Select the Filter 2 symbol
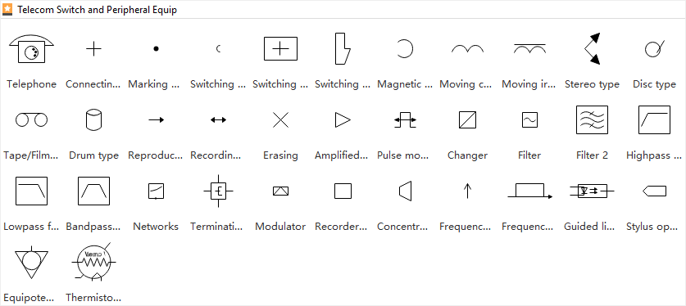 [x=592, y=119]
